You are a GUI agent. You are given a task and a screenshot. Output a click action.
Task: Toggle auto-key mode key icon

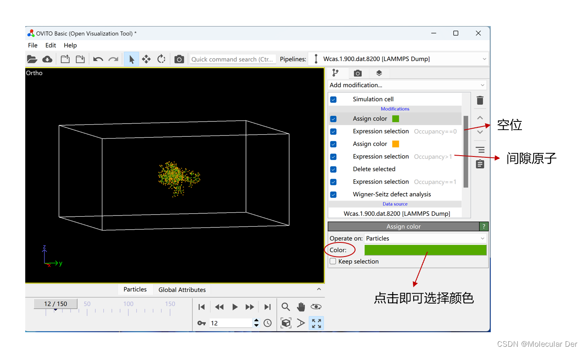pos(202,323)
